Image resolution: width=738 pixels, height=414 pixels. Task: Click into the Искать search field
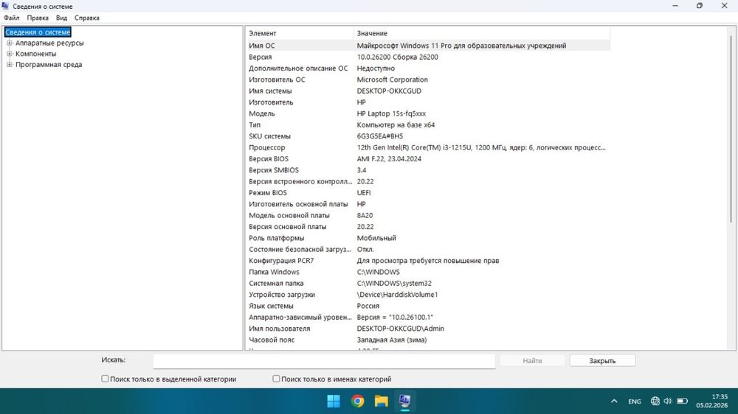coord(324,361)
